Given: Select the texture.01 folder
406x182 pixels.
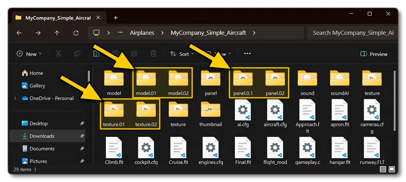Looking at the screenshot, I should click(114, 114).
